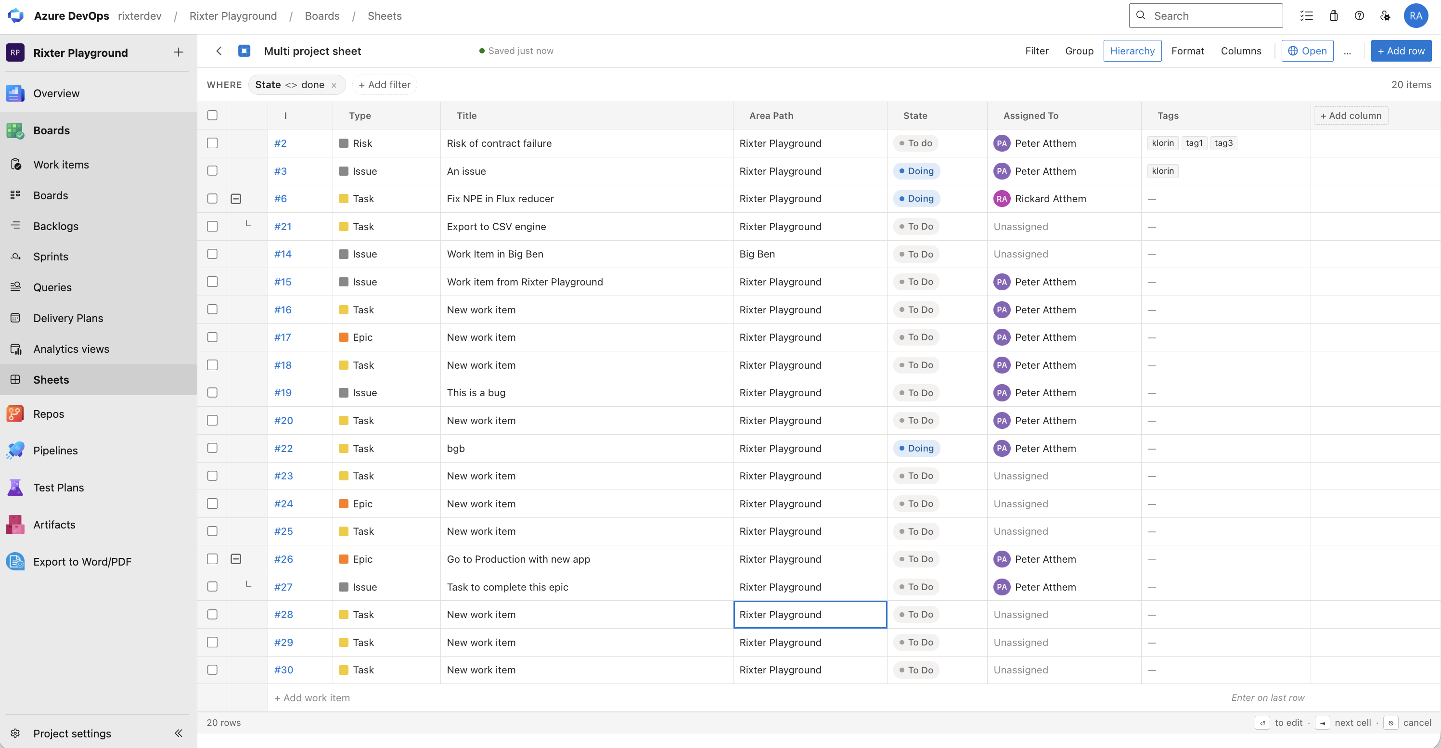Click the orange Epic swatch on row #17

coord(344,337)
